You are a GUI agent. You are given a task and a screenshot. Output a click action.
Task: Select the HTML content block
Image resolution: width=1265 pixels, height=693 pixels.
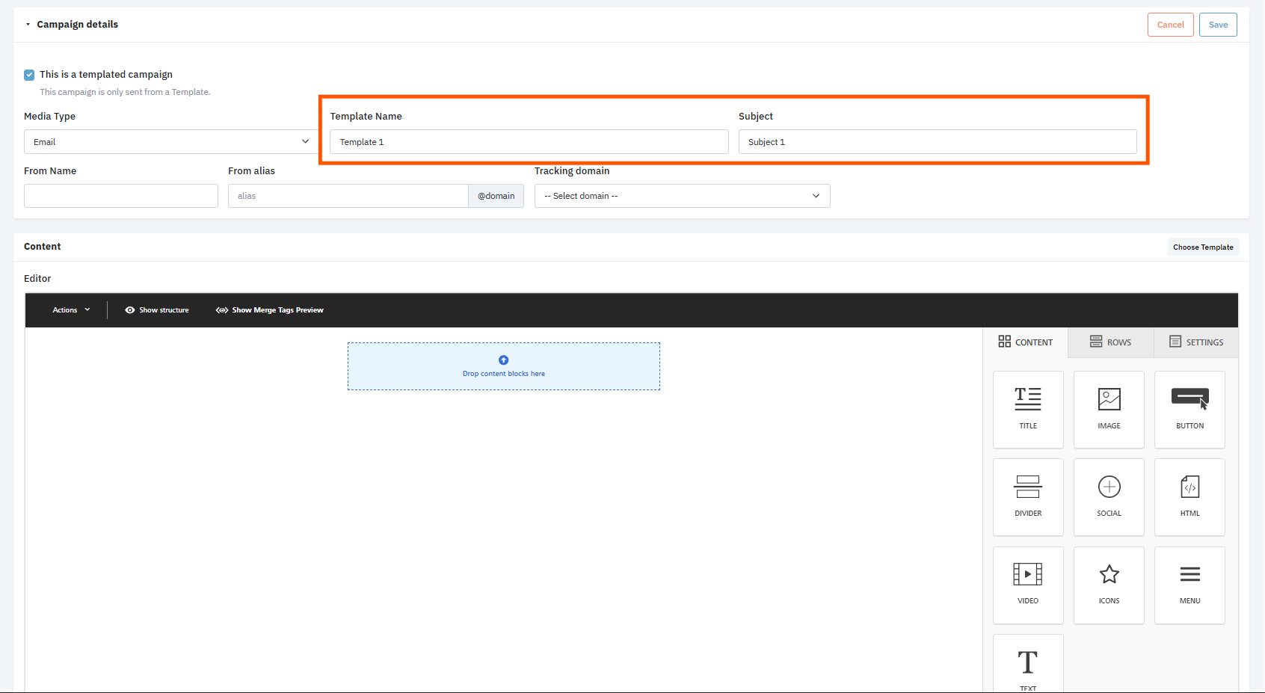(x=1189, y=496)
